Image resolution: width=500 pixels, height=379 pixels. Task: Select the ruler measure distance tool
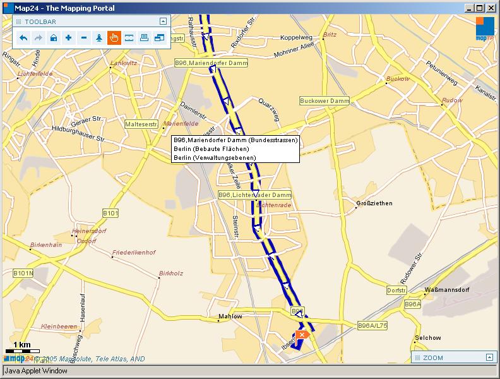(129, 38)
